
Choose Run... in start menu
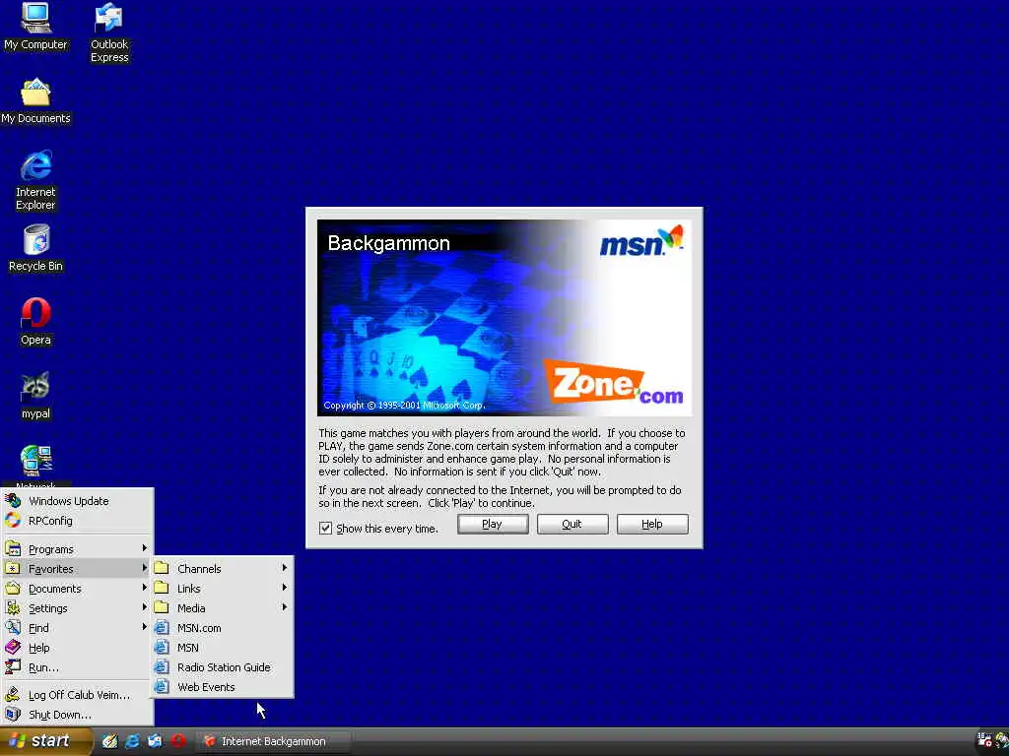[x=77, y=667]
